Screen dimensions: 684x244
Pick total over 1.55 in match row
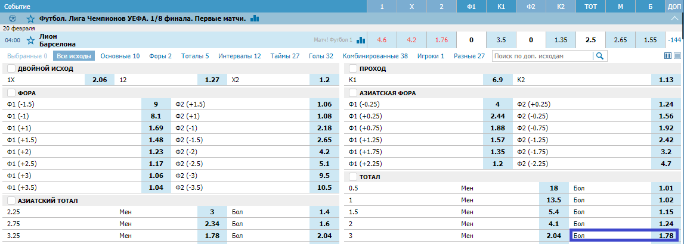(649, 40)
